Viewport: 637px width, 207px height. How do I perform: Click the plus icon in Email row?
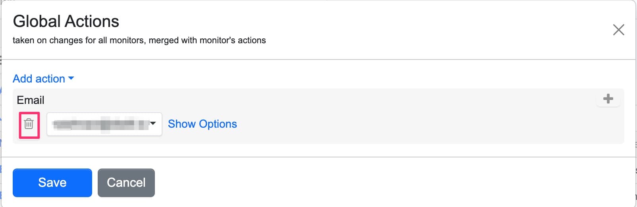tap(608, 99)
